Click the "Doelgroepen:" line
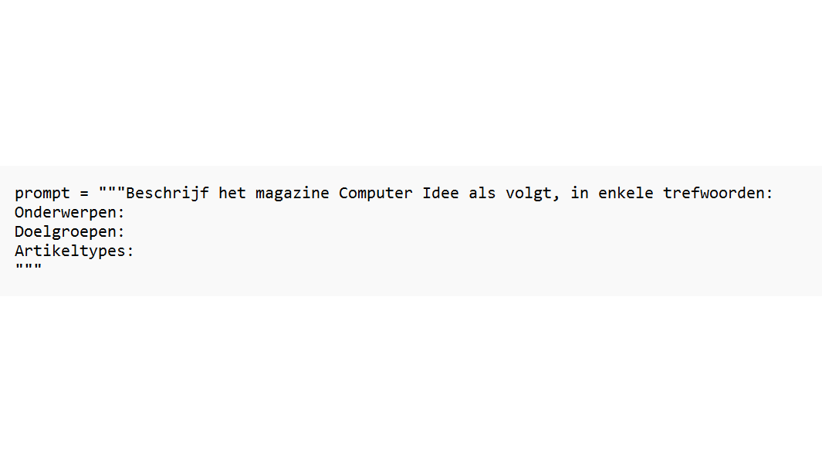 click(69, 232)
